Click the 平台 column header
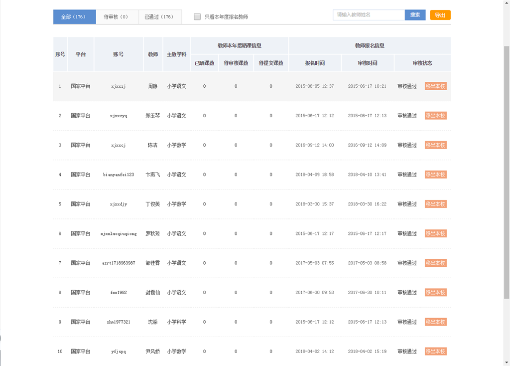Viewport: 510px width, 366px height. [x=81, y=54]
